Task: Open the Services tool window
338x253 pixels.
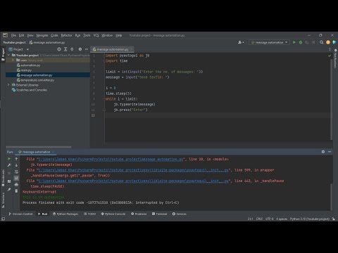Action: tap(180, 214)
